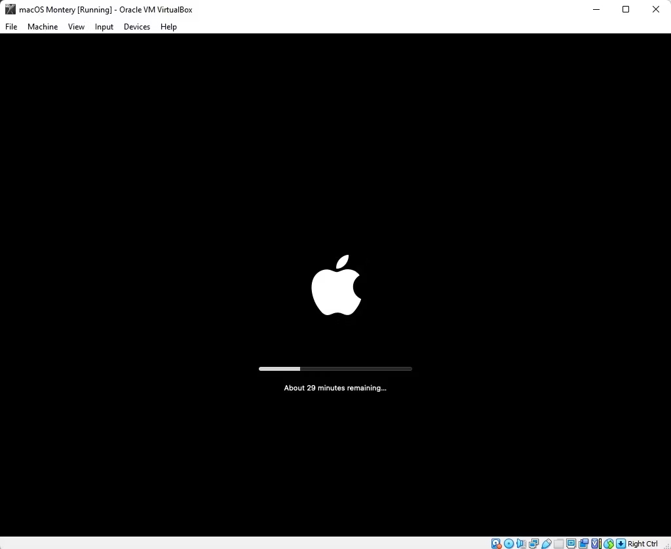Click the audio status icon
This screenshot has width=671, height=549.
[521, 544]
